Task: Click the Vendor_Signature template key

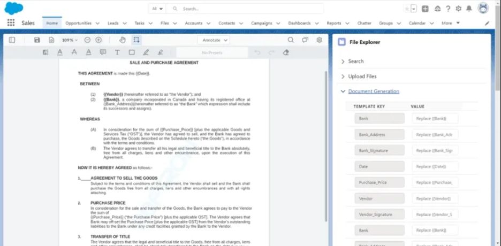Action: click(379, 214)
